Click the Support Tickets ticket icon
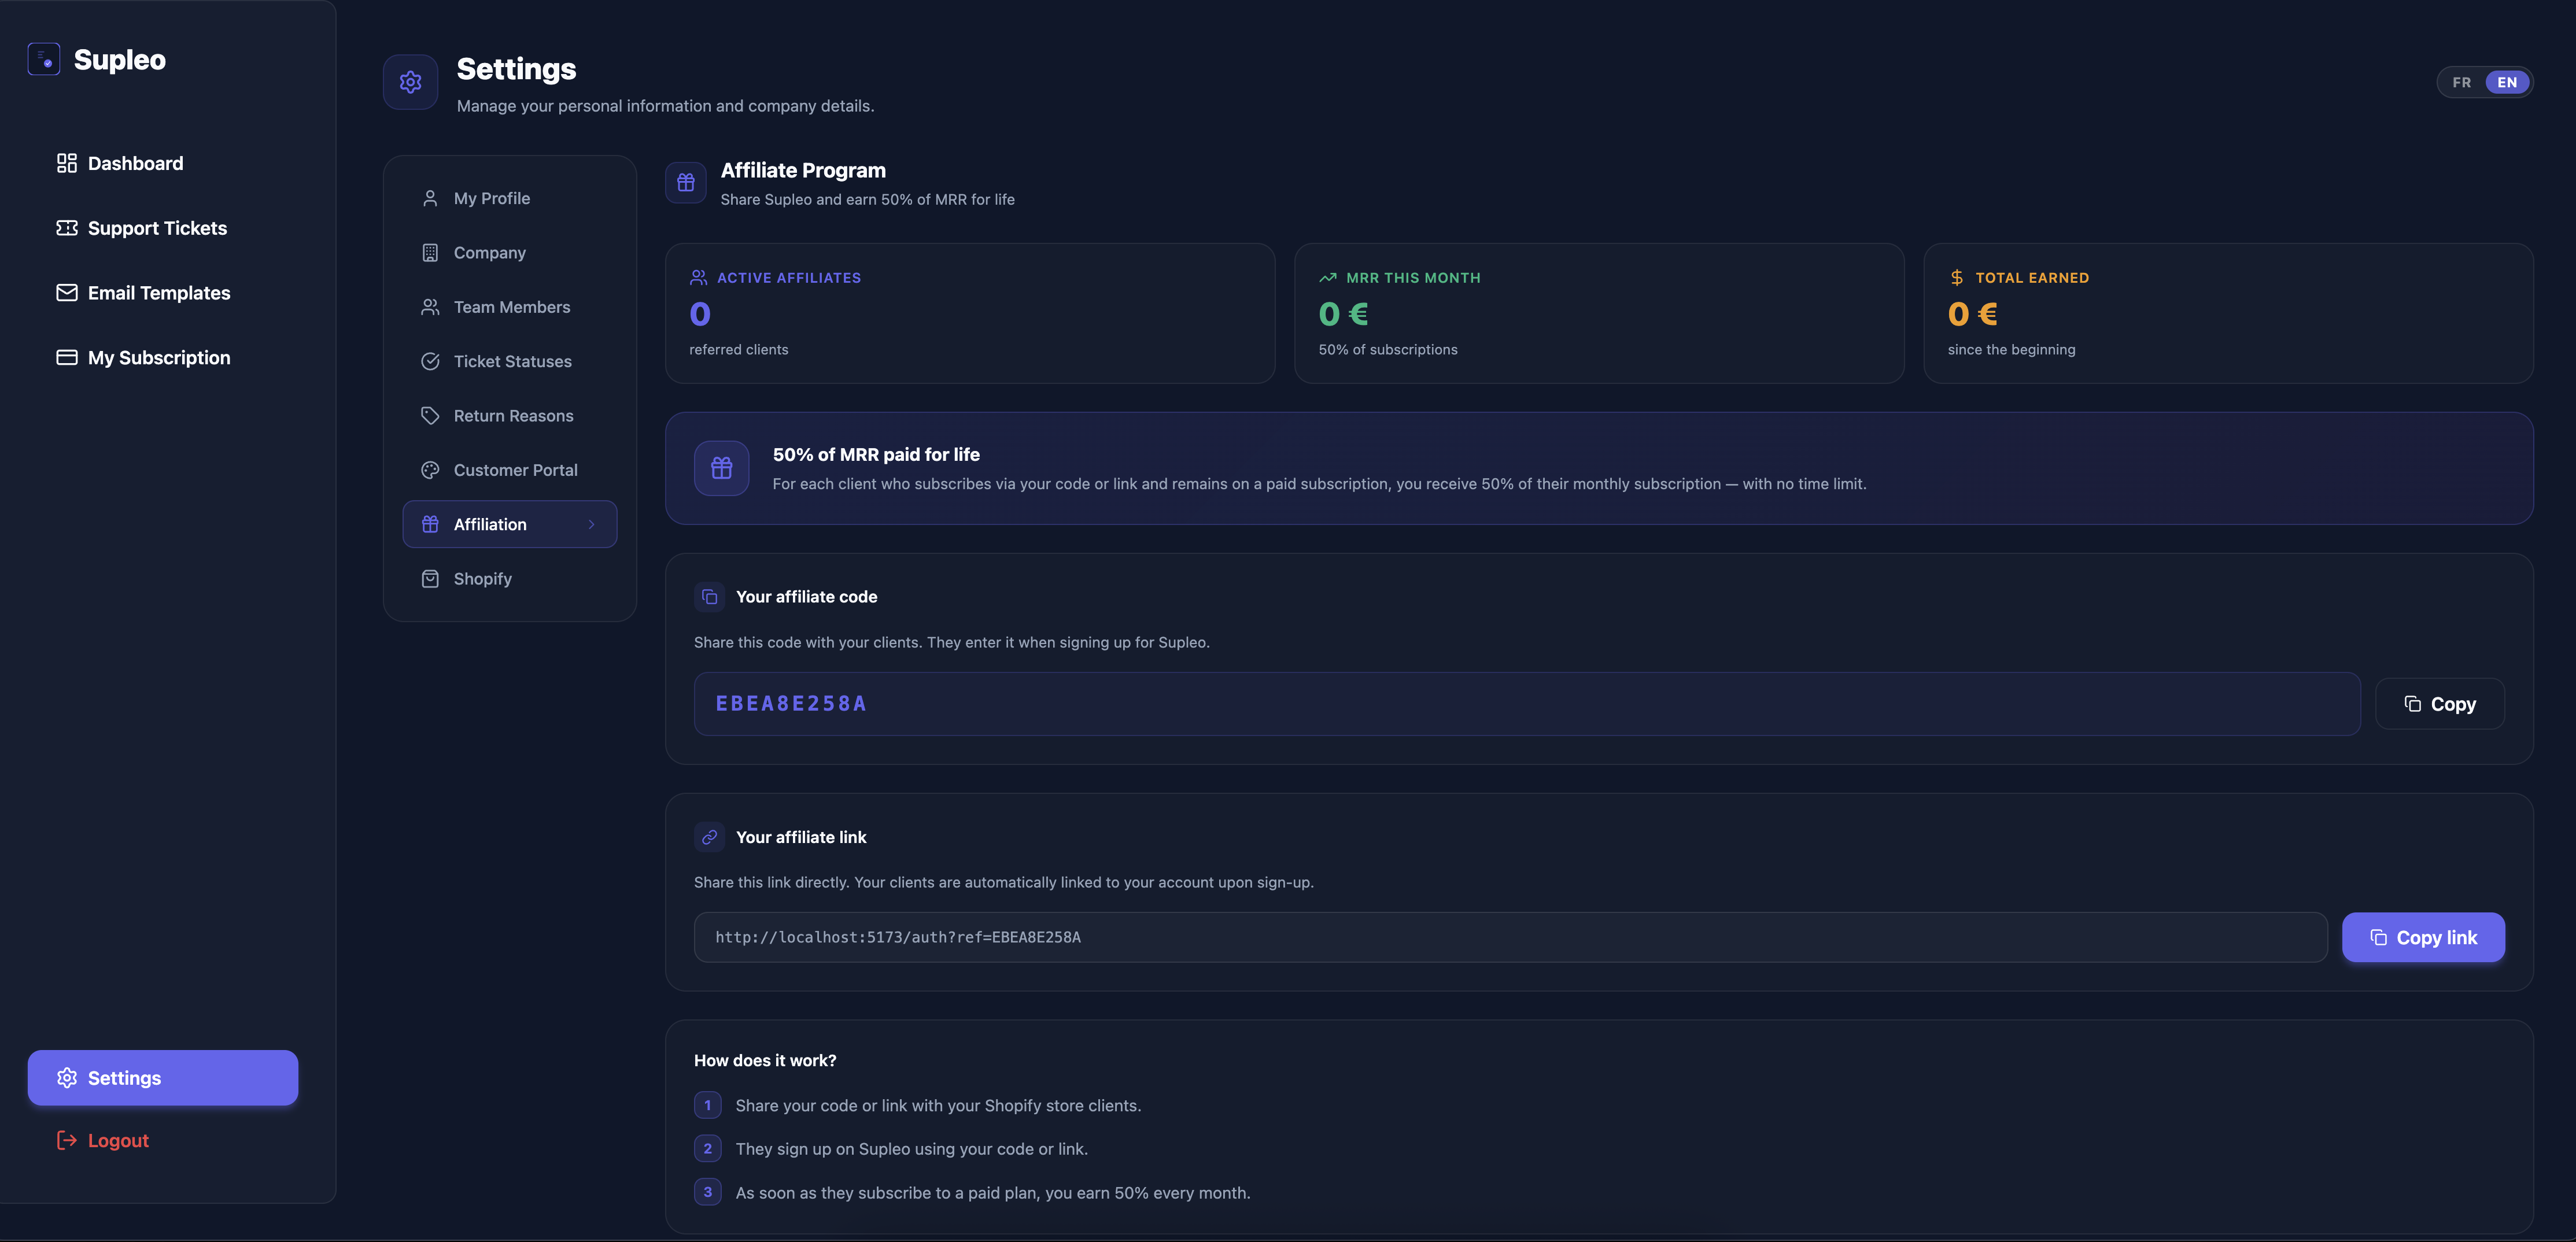Image resolution: width=2576 pixels, height=1242 pixels. (66, 228)
